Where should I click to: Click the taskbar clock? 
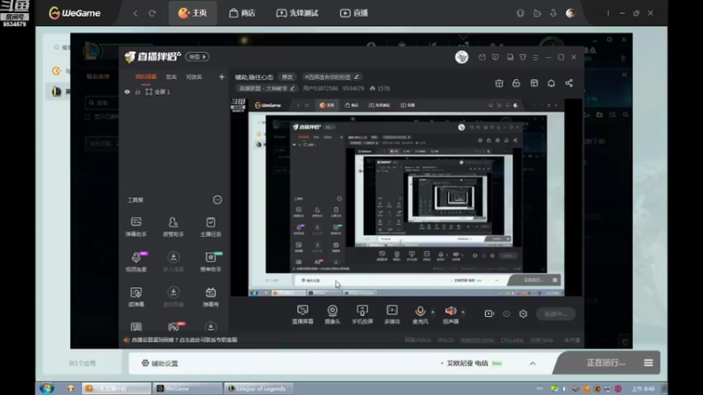click(x=643, y=389)
